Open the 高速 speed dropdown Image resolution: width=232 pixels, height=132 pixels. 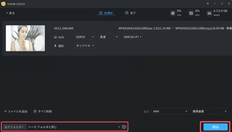click(108, 37)
